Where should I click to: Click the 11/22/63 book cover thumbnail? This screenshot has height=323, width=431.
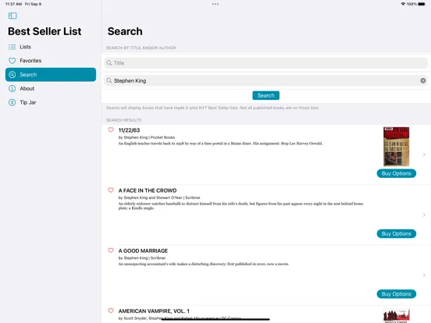point(397,147)
